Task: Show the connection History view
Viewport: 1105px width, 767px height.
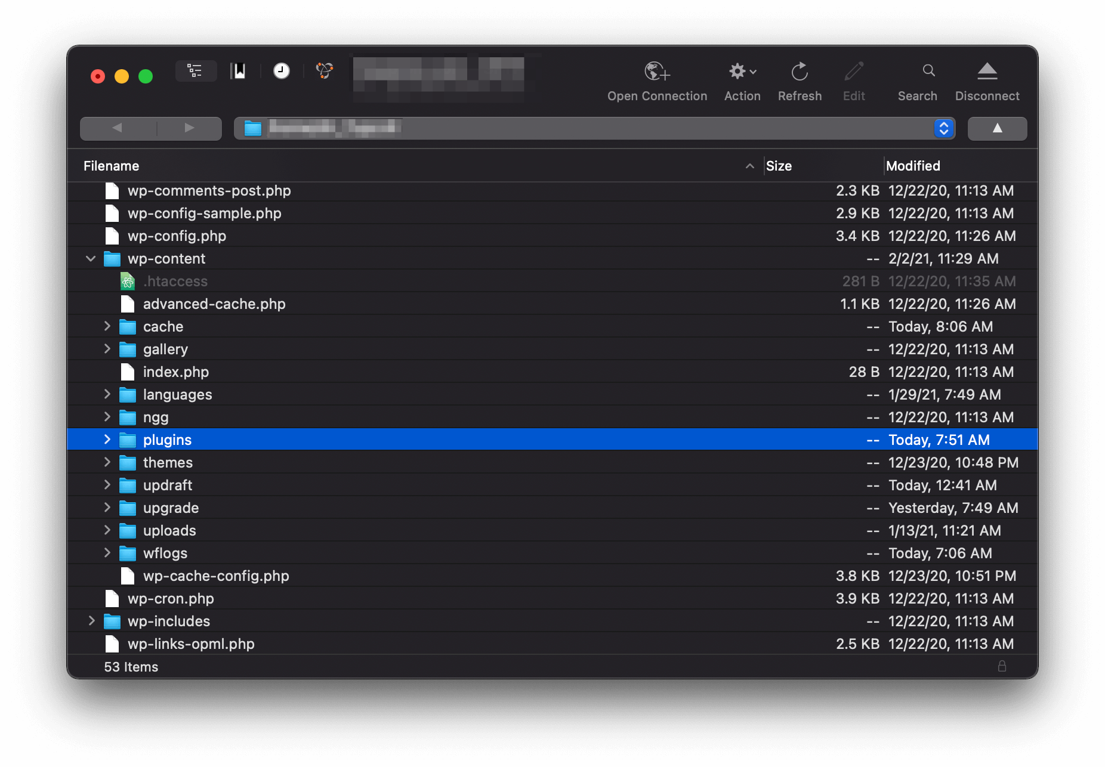Action: pos(282,71)
